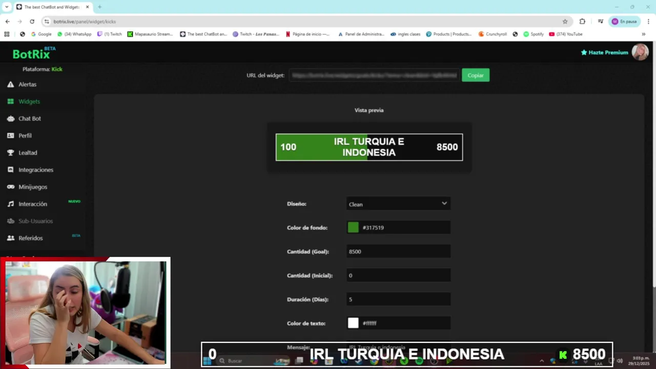This screenshot has height=369, width=656.
Task: Open Chrome profile 'En pausa' chip
Action: tap(624, 22)
